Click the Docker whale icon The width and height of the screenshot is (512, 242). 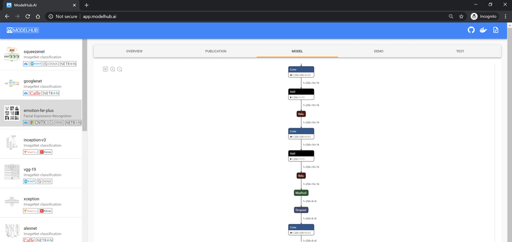483,30
